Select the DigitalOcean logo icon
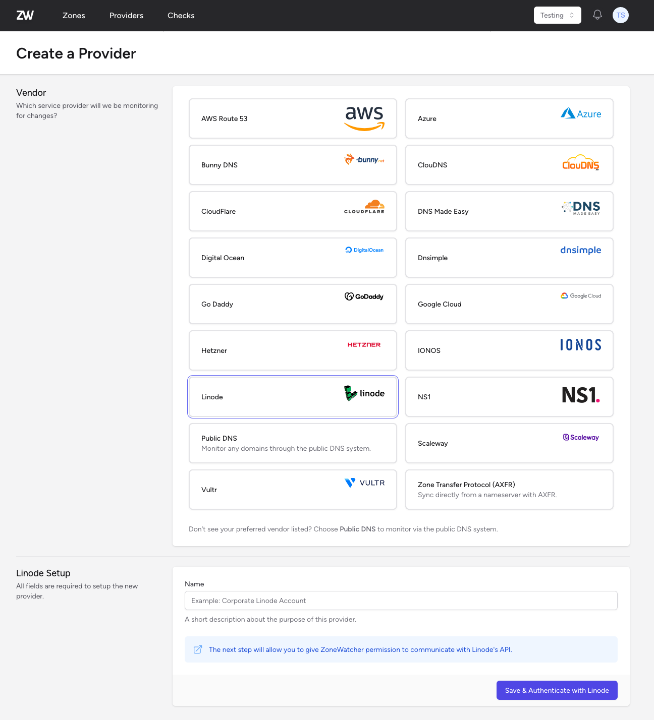This screenshot has height=720, width=654. [348, 250]
